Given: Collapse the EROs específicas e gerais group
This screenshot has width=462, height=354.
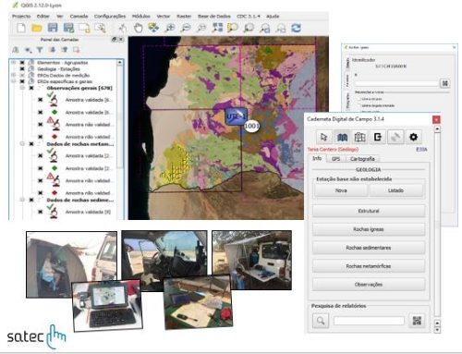Looking at the screenshot, I should pyautogui.click(x=13, y=81).
